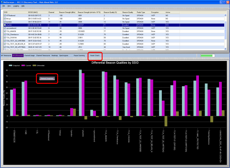Viewport: 230px width, 168px height.
Task: Uncheck the lyondon network checkbox
Action: (5, 22)
